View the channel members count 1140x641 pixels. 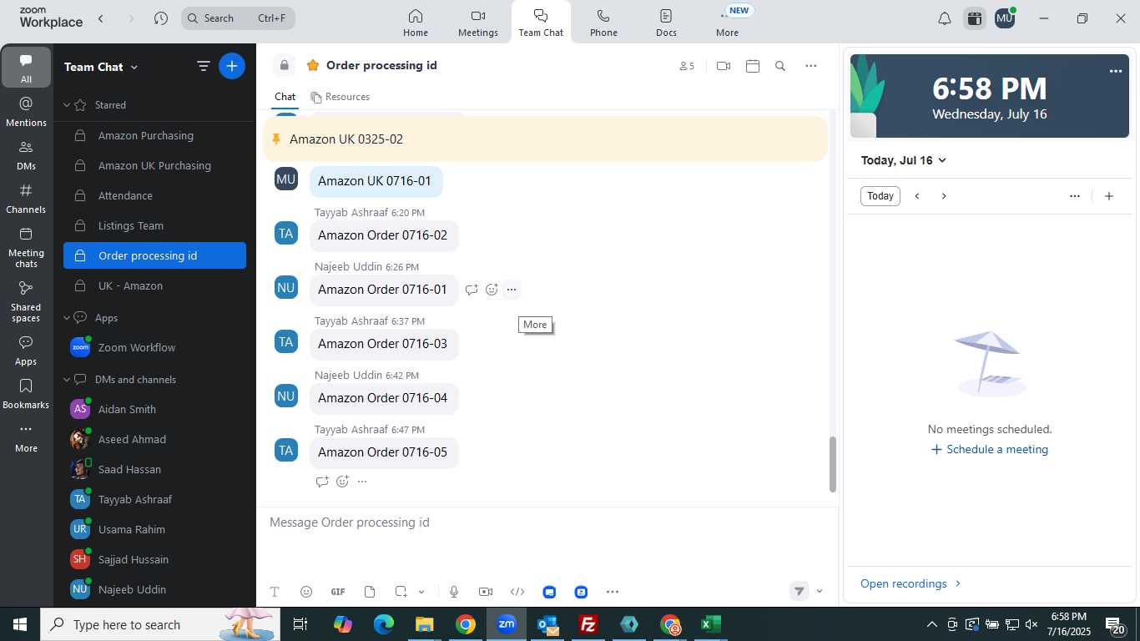tap(687, 66)
